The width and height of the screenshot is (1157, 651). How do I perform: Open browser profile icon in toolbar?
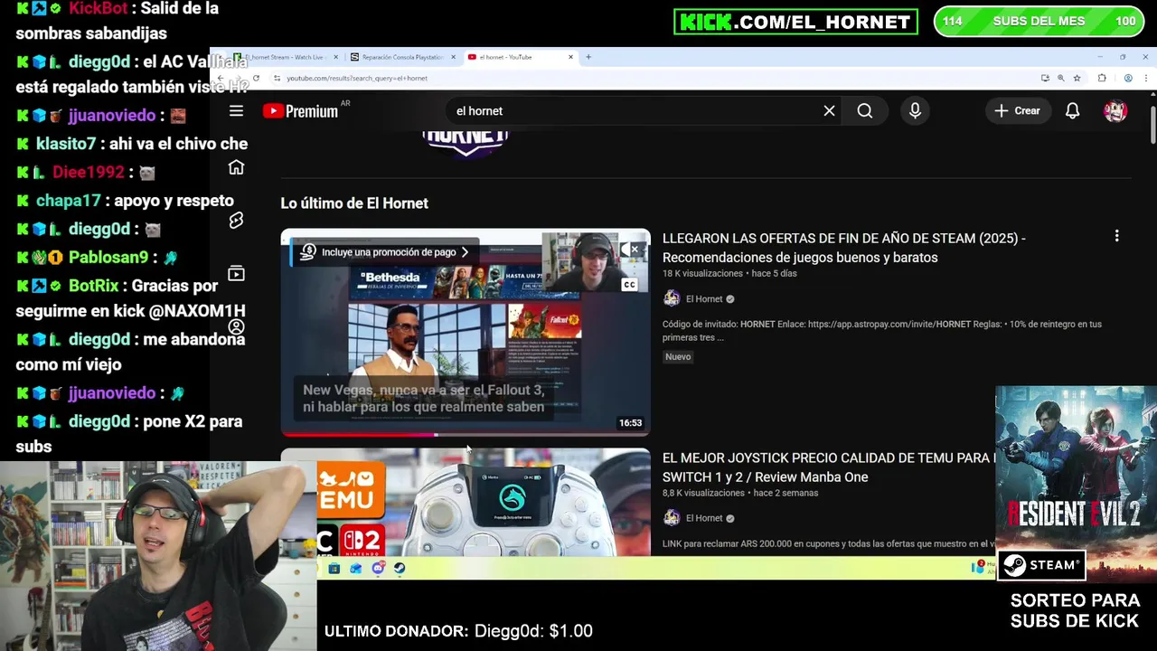[x=1127, y=78]
